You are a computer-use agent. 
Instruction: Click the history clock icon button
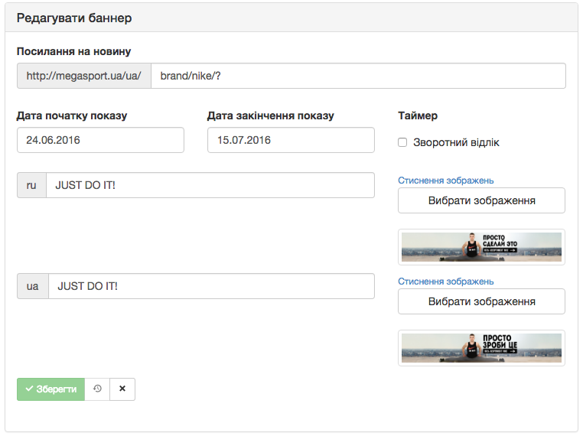click(97, 389)
